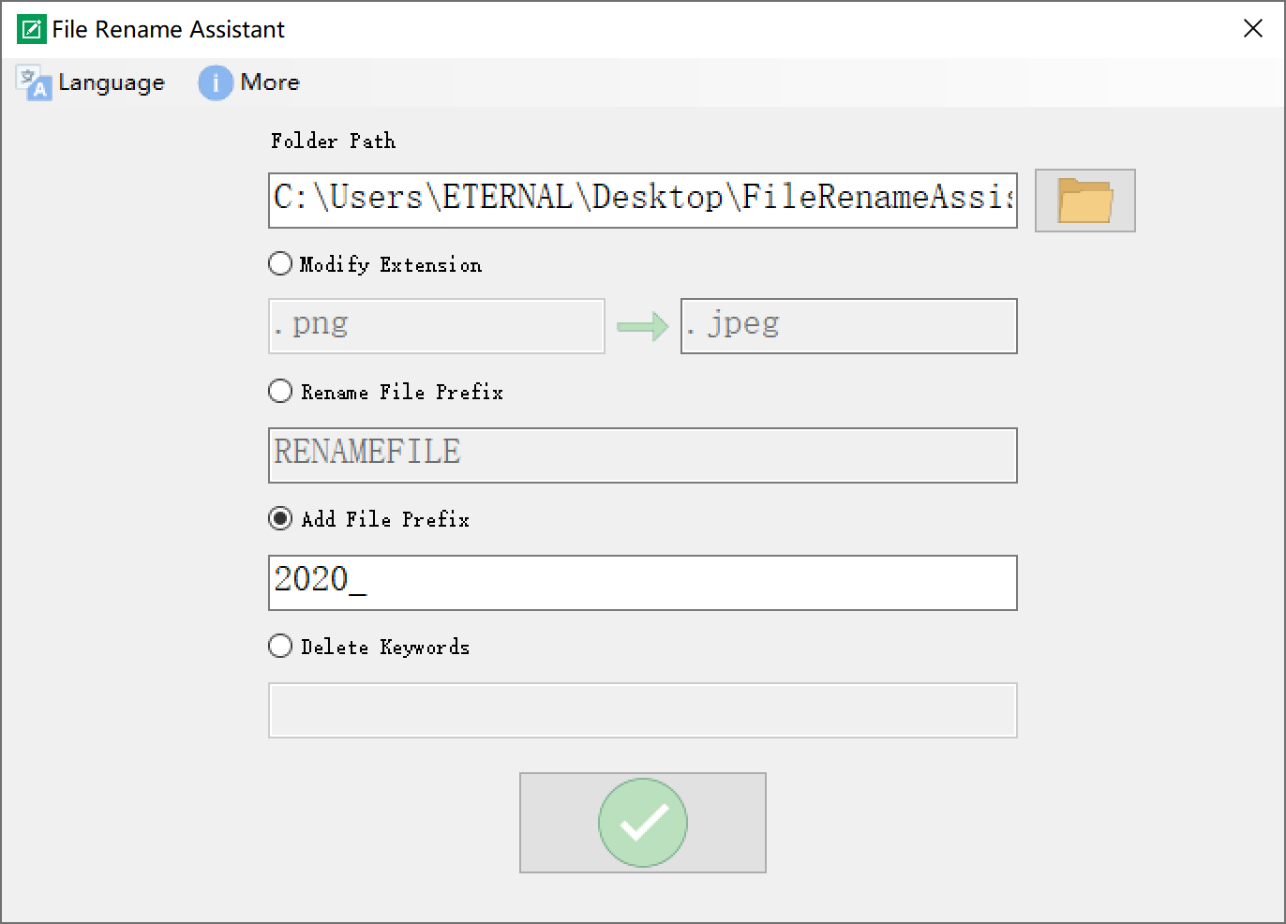
Task: Click the green arrow between extension fields
Action: click(642, 326)
